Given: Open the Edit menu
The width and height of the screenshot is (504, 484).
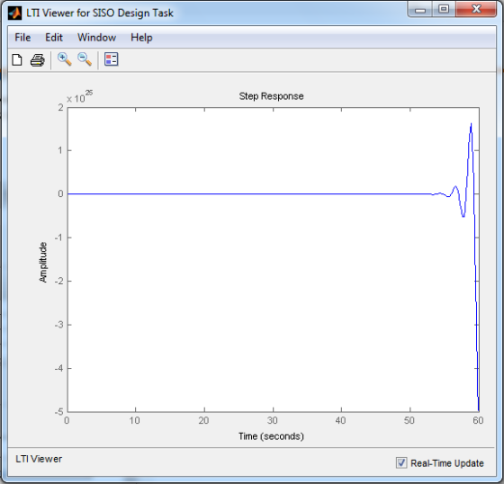Looking at the screenshot, I should (54, 38).
